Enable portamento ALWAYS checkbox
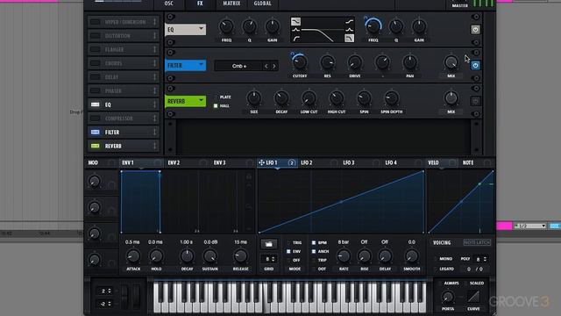Viewport: 561px width, 316px height. 440,283
